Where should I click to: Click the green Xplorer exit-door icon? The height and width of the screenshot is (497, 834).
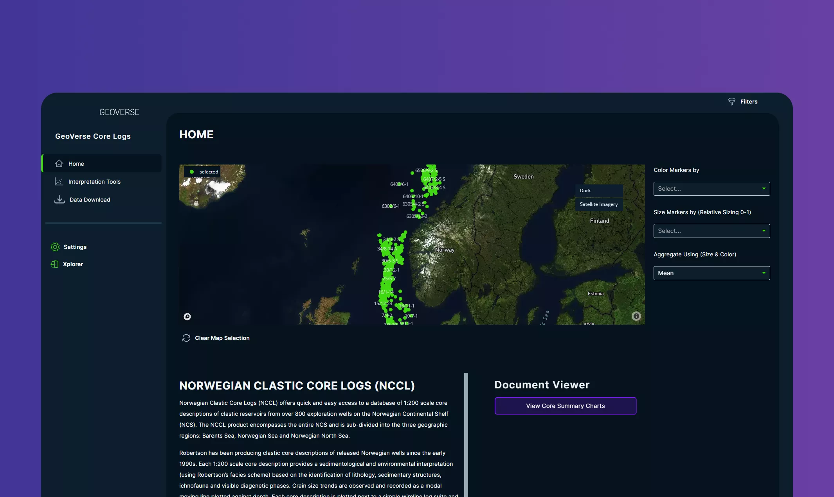tap(55, 264)
